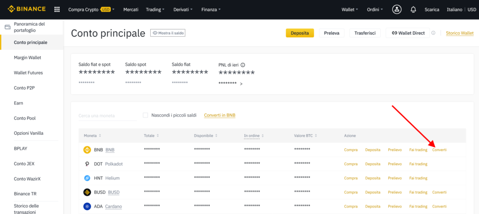Click Deposita in ADA row
Image resolution: width=479 pixels, height=214 pixels.
pos(373,207)
